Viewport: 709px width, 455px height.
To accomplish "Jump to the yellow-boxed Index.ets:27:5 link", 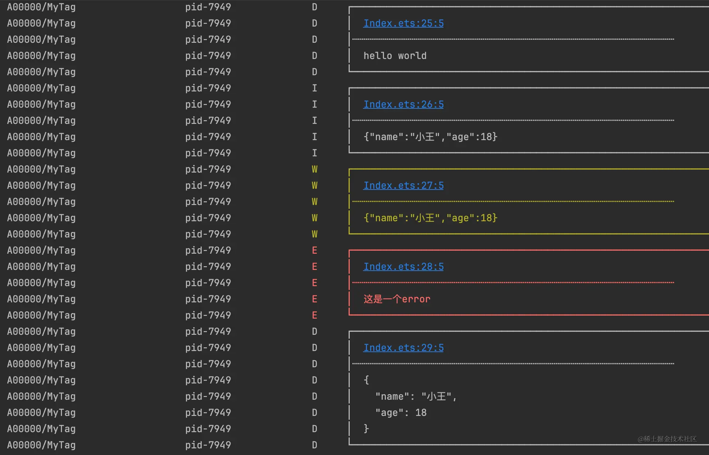I will coord(403,185).
